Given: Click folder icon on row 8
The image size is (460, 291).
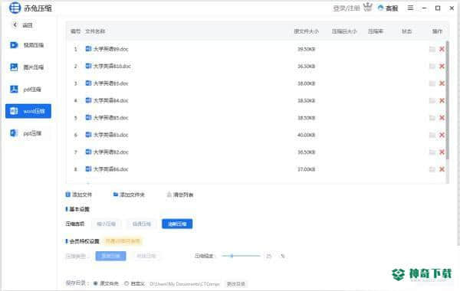Looking at the screenshot, I should (x=432, y=169).
